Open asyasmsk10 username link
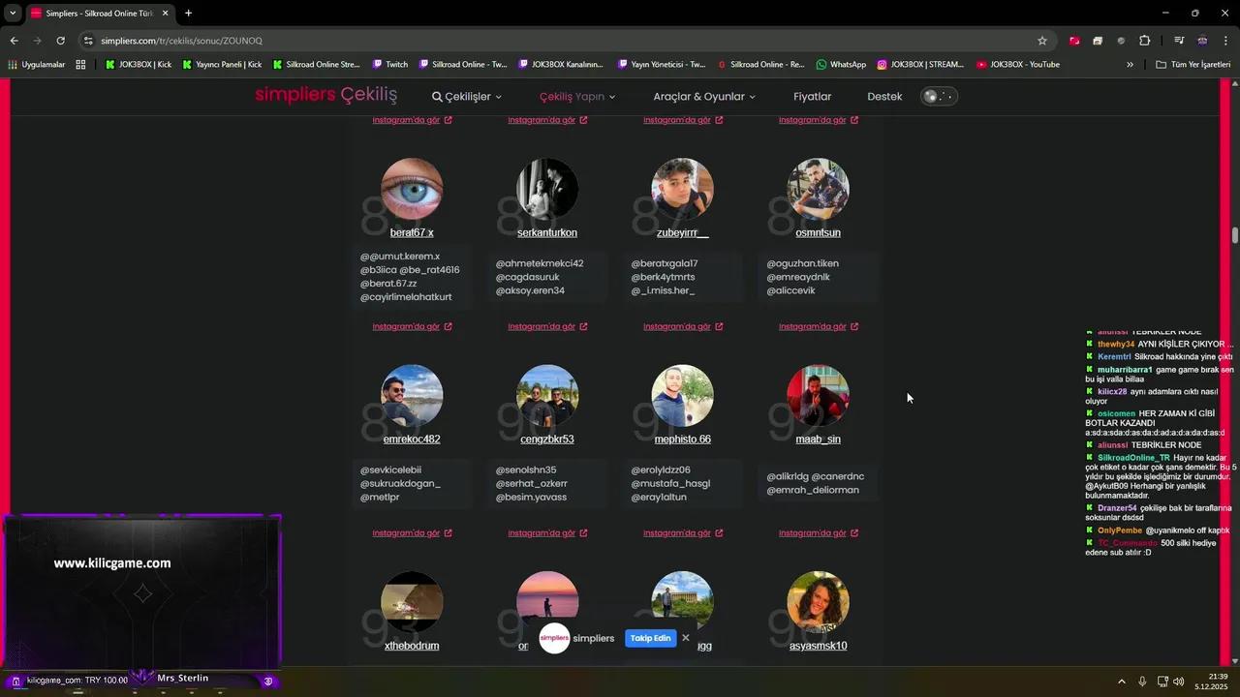 tap(818, 646)
